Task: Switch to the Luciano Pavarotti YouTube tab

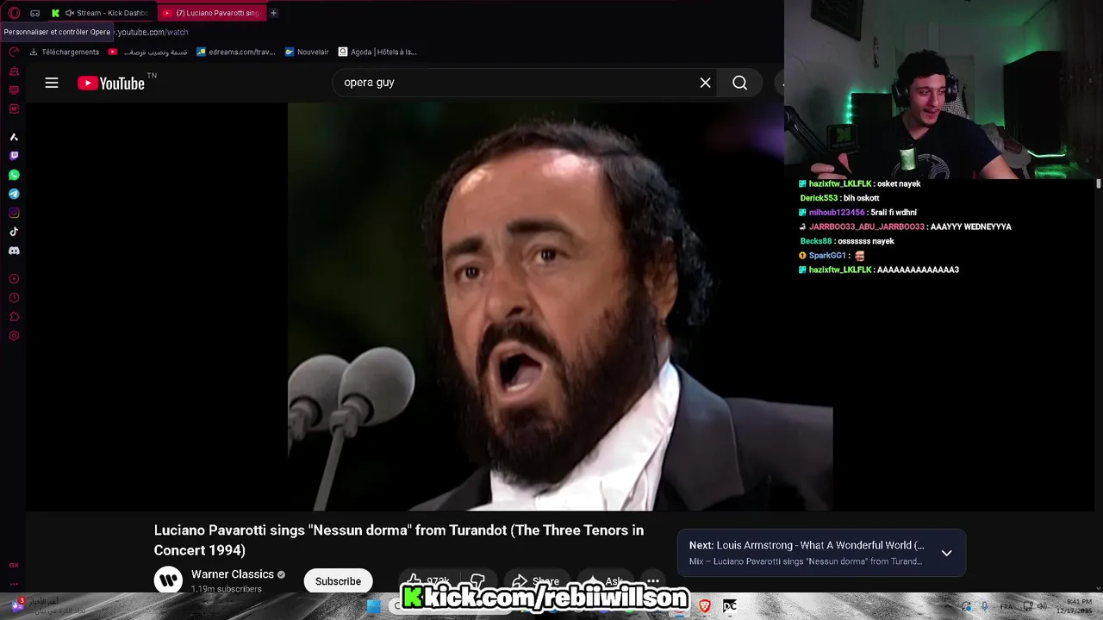Action: [212, 13]
